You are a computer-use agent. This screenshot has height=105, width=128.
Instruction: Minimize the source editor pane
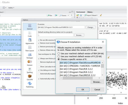pos(70,12)
